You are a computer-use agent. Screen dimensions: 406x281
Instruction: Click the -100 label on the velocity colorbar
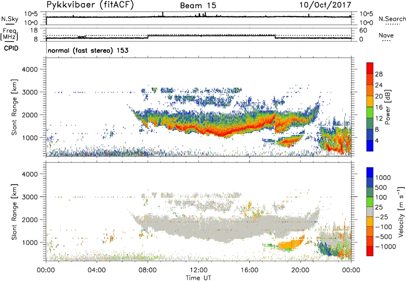(383, 227)
